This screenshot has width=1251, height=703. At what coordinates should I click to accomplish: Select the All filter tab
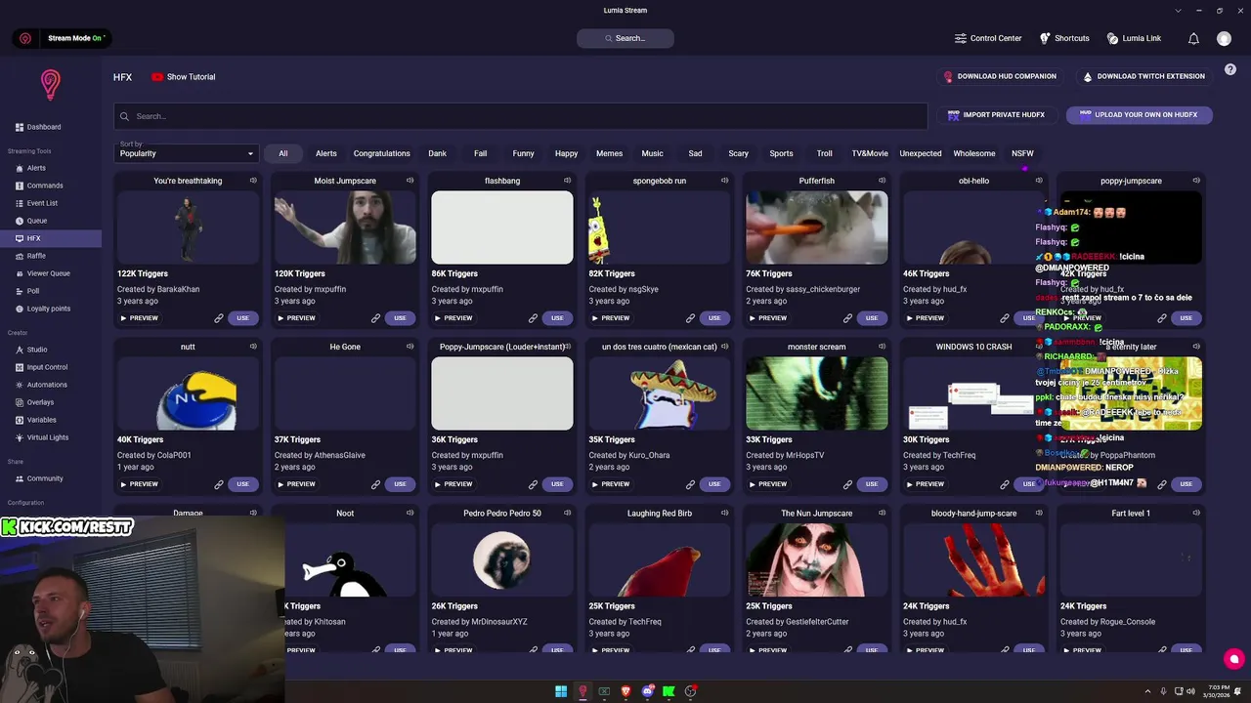pyautogui.click(x=283, y=153)
